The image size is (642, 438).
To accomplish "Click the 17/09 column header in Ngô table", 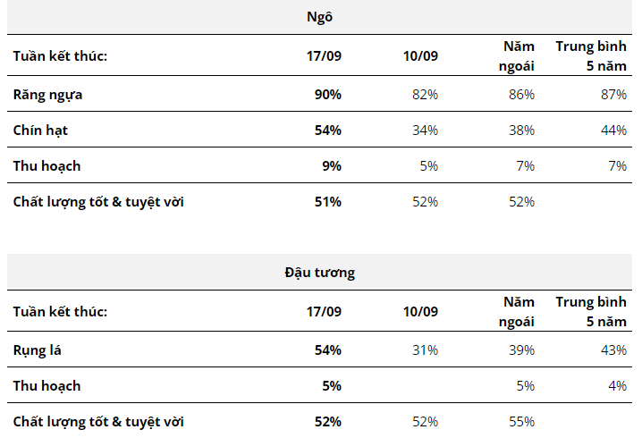I will pyautogui.click(x=324, y=55).
